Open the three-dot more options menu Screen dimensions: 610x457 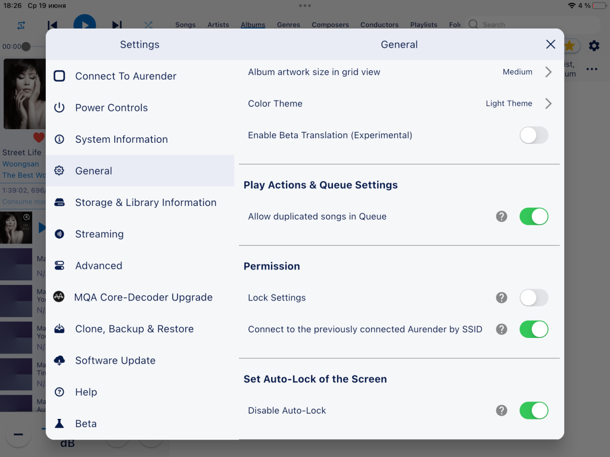coord(592,69)
